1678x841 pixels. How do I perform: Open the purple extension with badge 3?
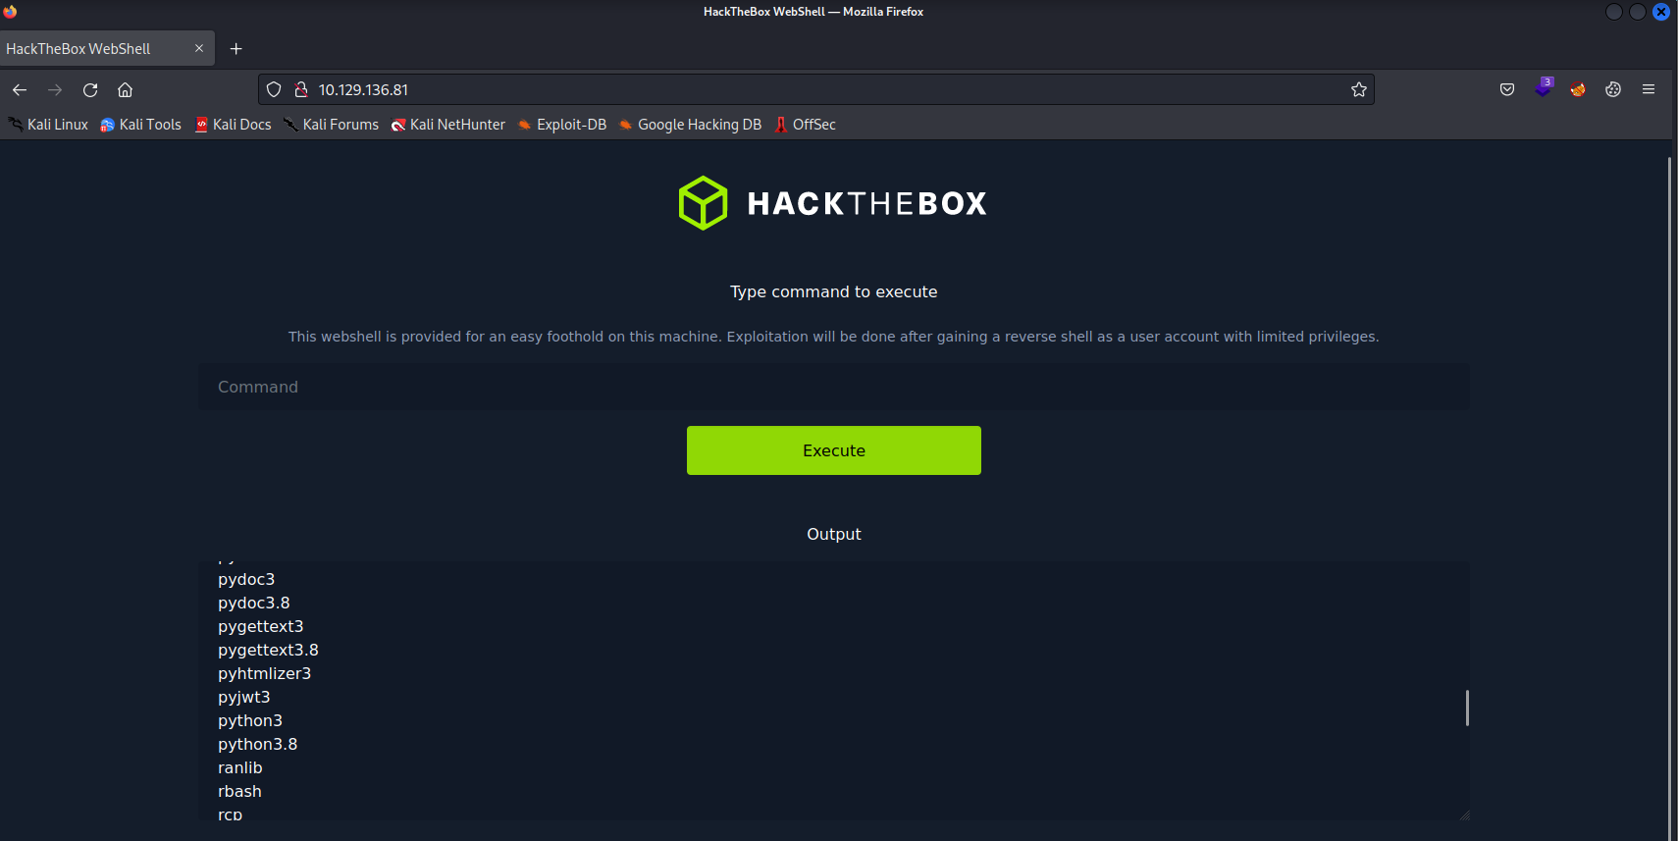1544,87
